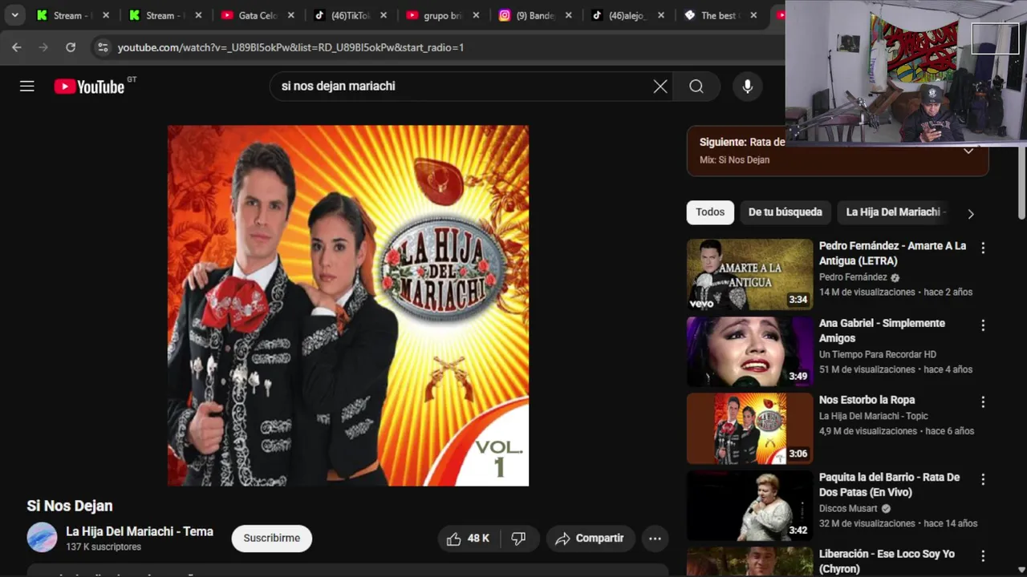Go to YouTube home via logo
Viewport: 1027px width, 577px height.
89,87
